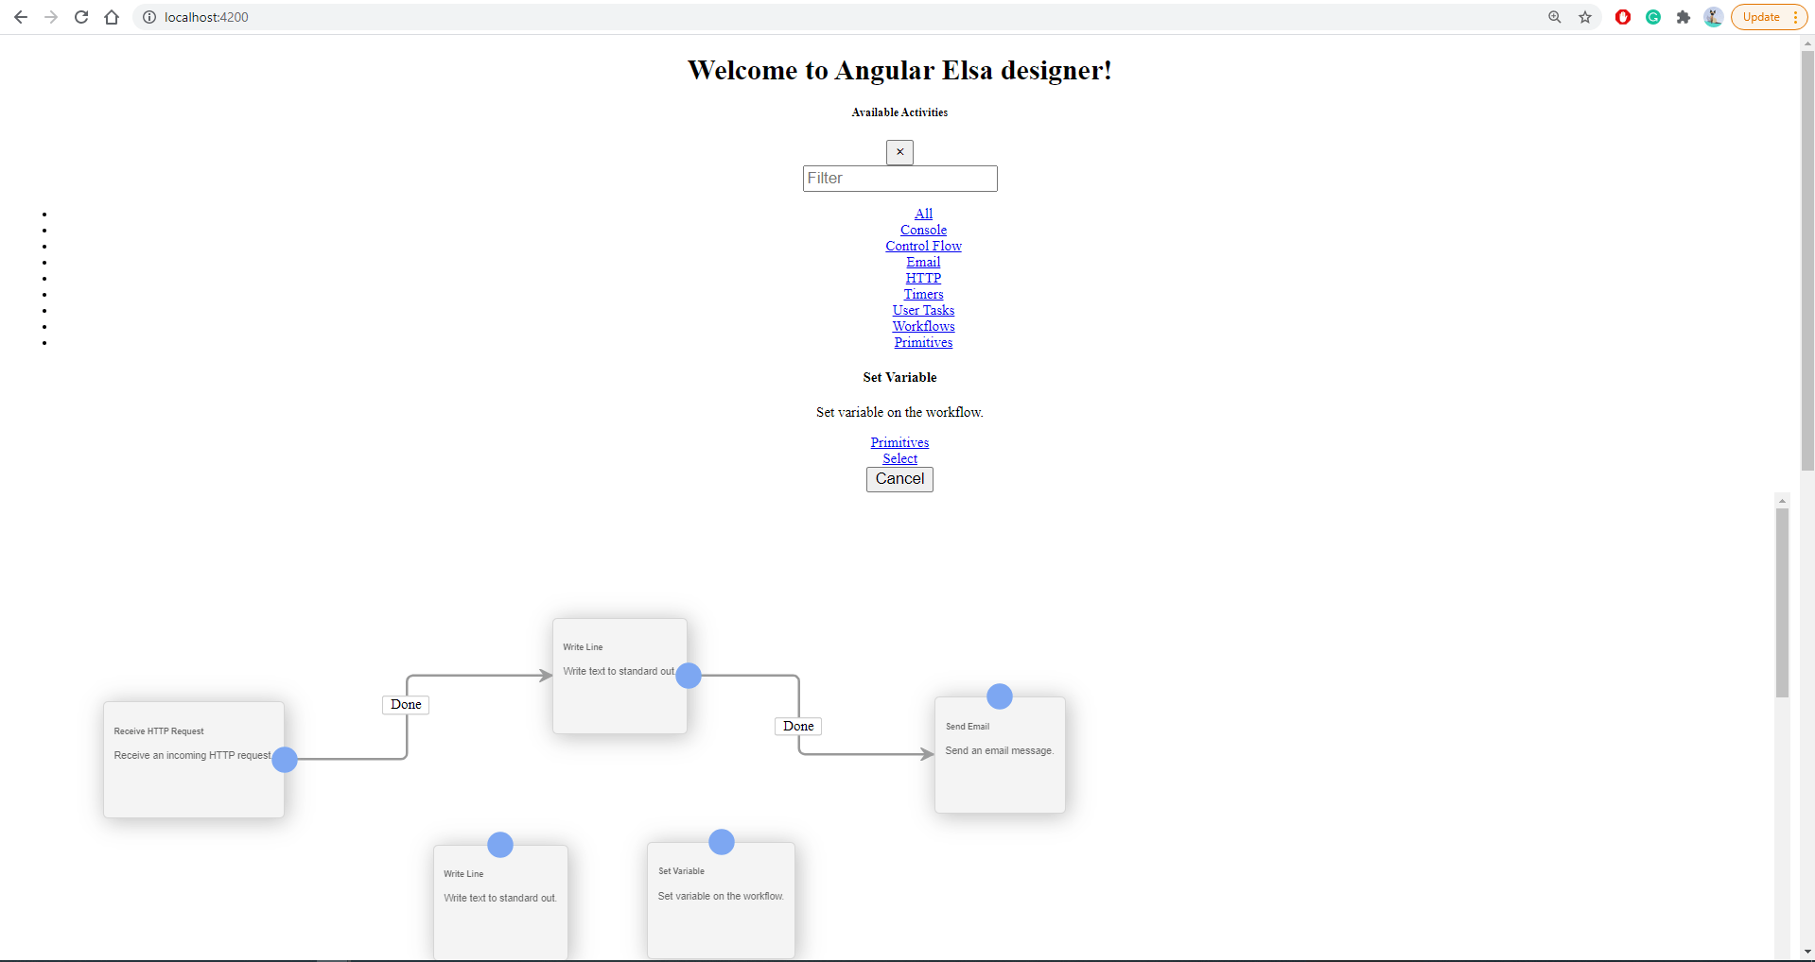Go forward using the browser forward arrow
This screenshot has width=1815, height=962.
click(x=51, y=17)
